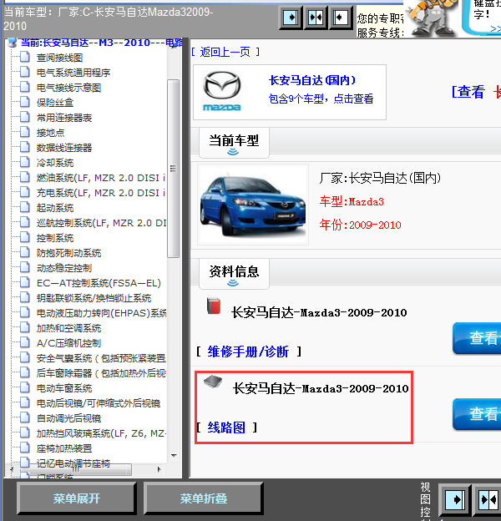501x521 pixels.
Task: Open 钥匙联锁系统/换档锁止系统 tree item
Action: pos(94,298)
